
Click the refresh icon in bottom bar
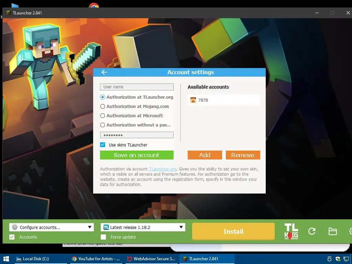click(x=312, y=231)
